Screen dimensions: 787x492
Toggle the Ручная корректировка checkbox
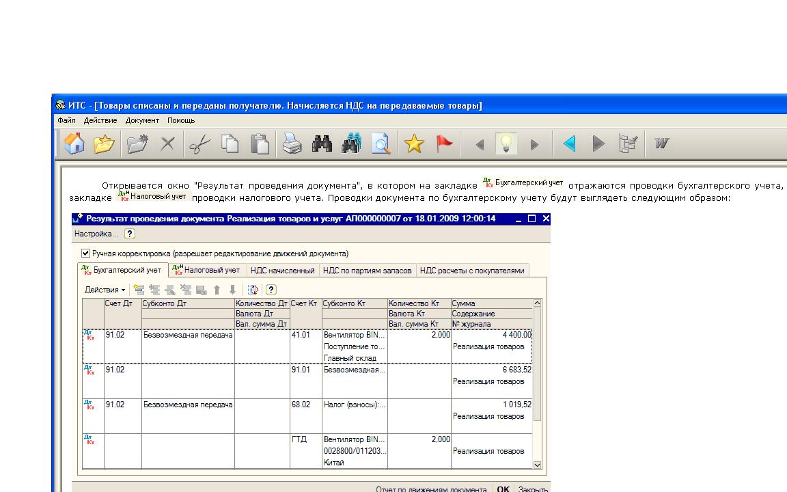(x=85, y=254)
